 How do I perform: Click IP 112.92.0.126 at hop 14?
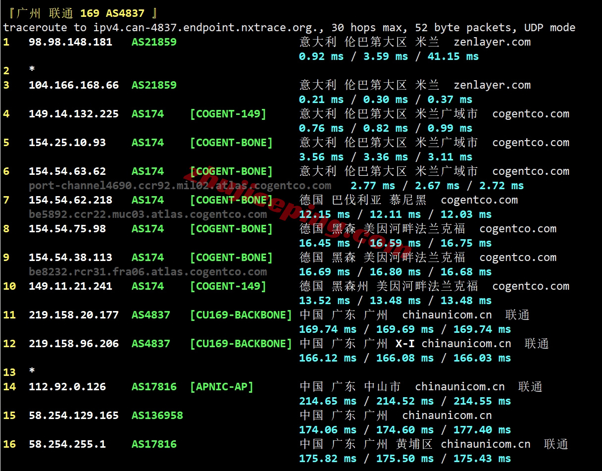pyautogui.click(x=67, y=387)
